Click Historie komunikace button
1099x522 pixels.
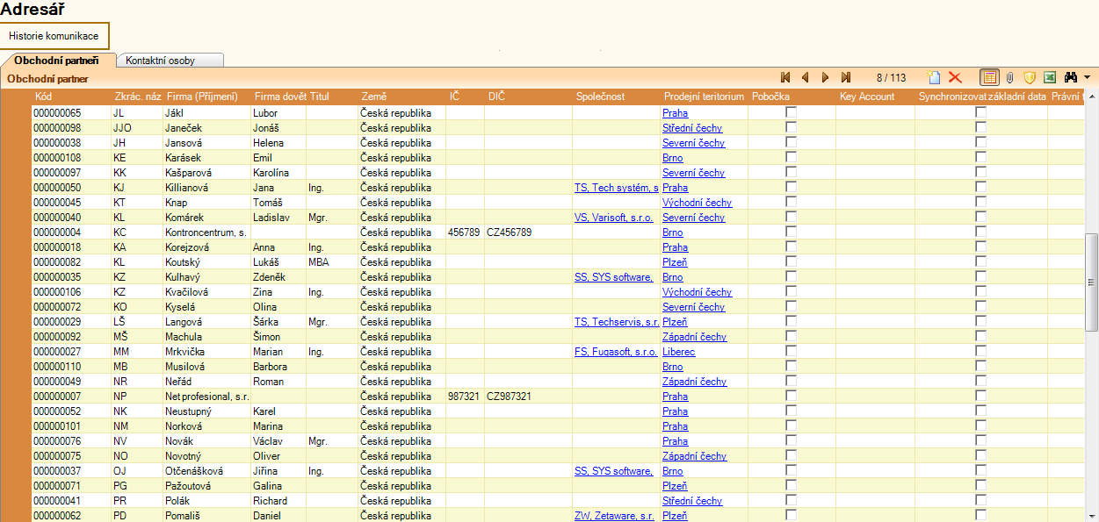pos(54,36)
